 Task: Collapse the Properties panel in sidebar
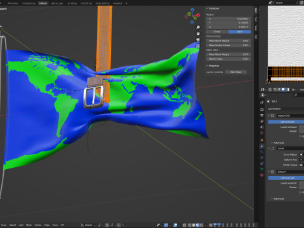coord(207,66)
